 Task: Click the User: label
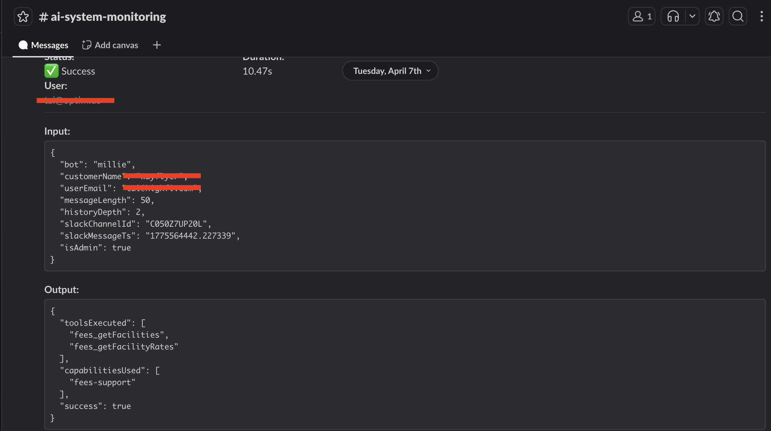click(x=56, y=86)
